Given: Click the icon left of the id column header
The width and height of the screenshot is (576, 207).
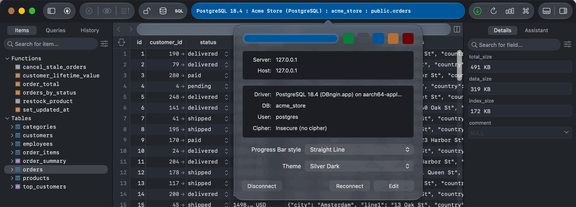Looking at the screenshot, I should 122,42.
